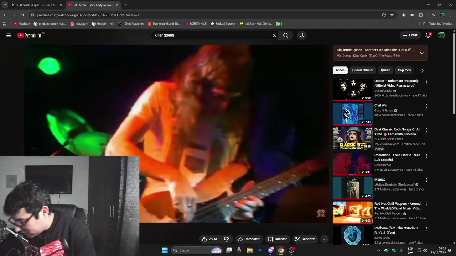Click Recortar to clip video
Image resolution: width=456 pixels, height=256 pixels.
(305, 239)
